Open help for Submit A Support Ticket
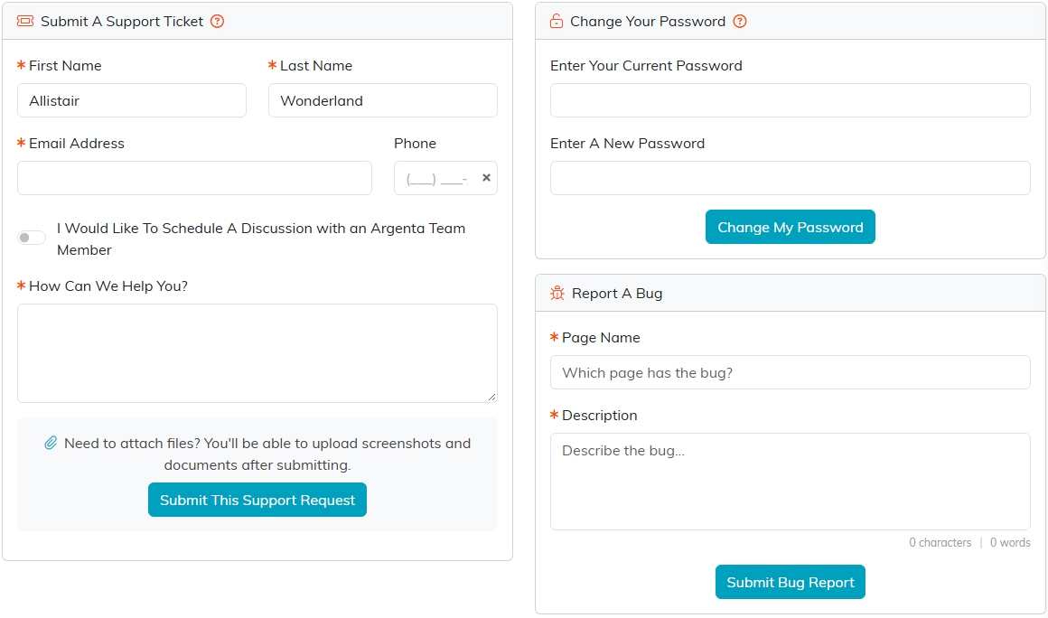1048x618 pixels. 217,22
